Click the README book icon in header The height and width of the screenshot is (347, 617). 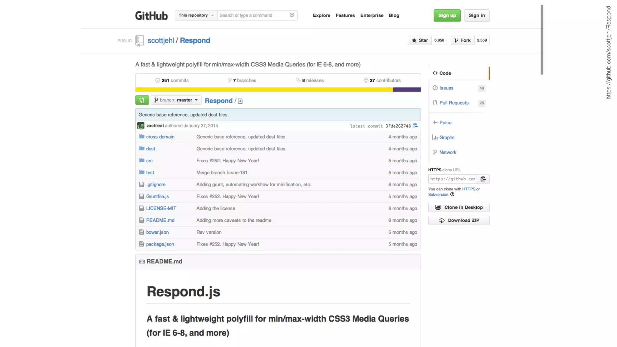(x=142, y=261)
